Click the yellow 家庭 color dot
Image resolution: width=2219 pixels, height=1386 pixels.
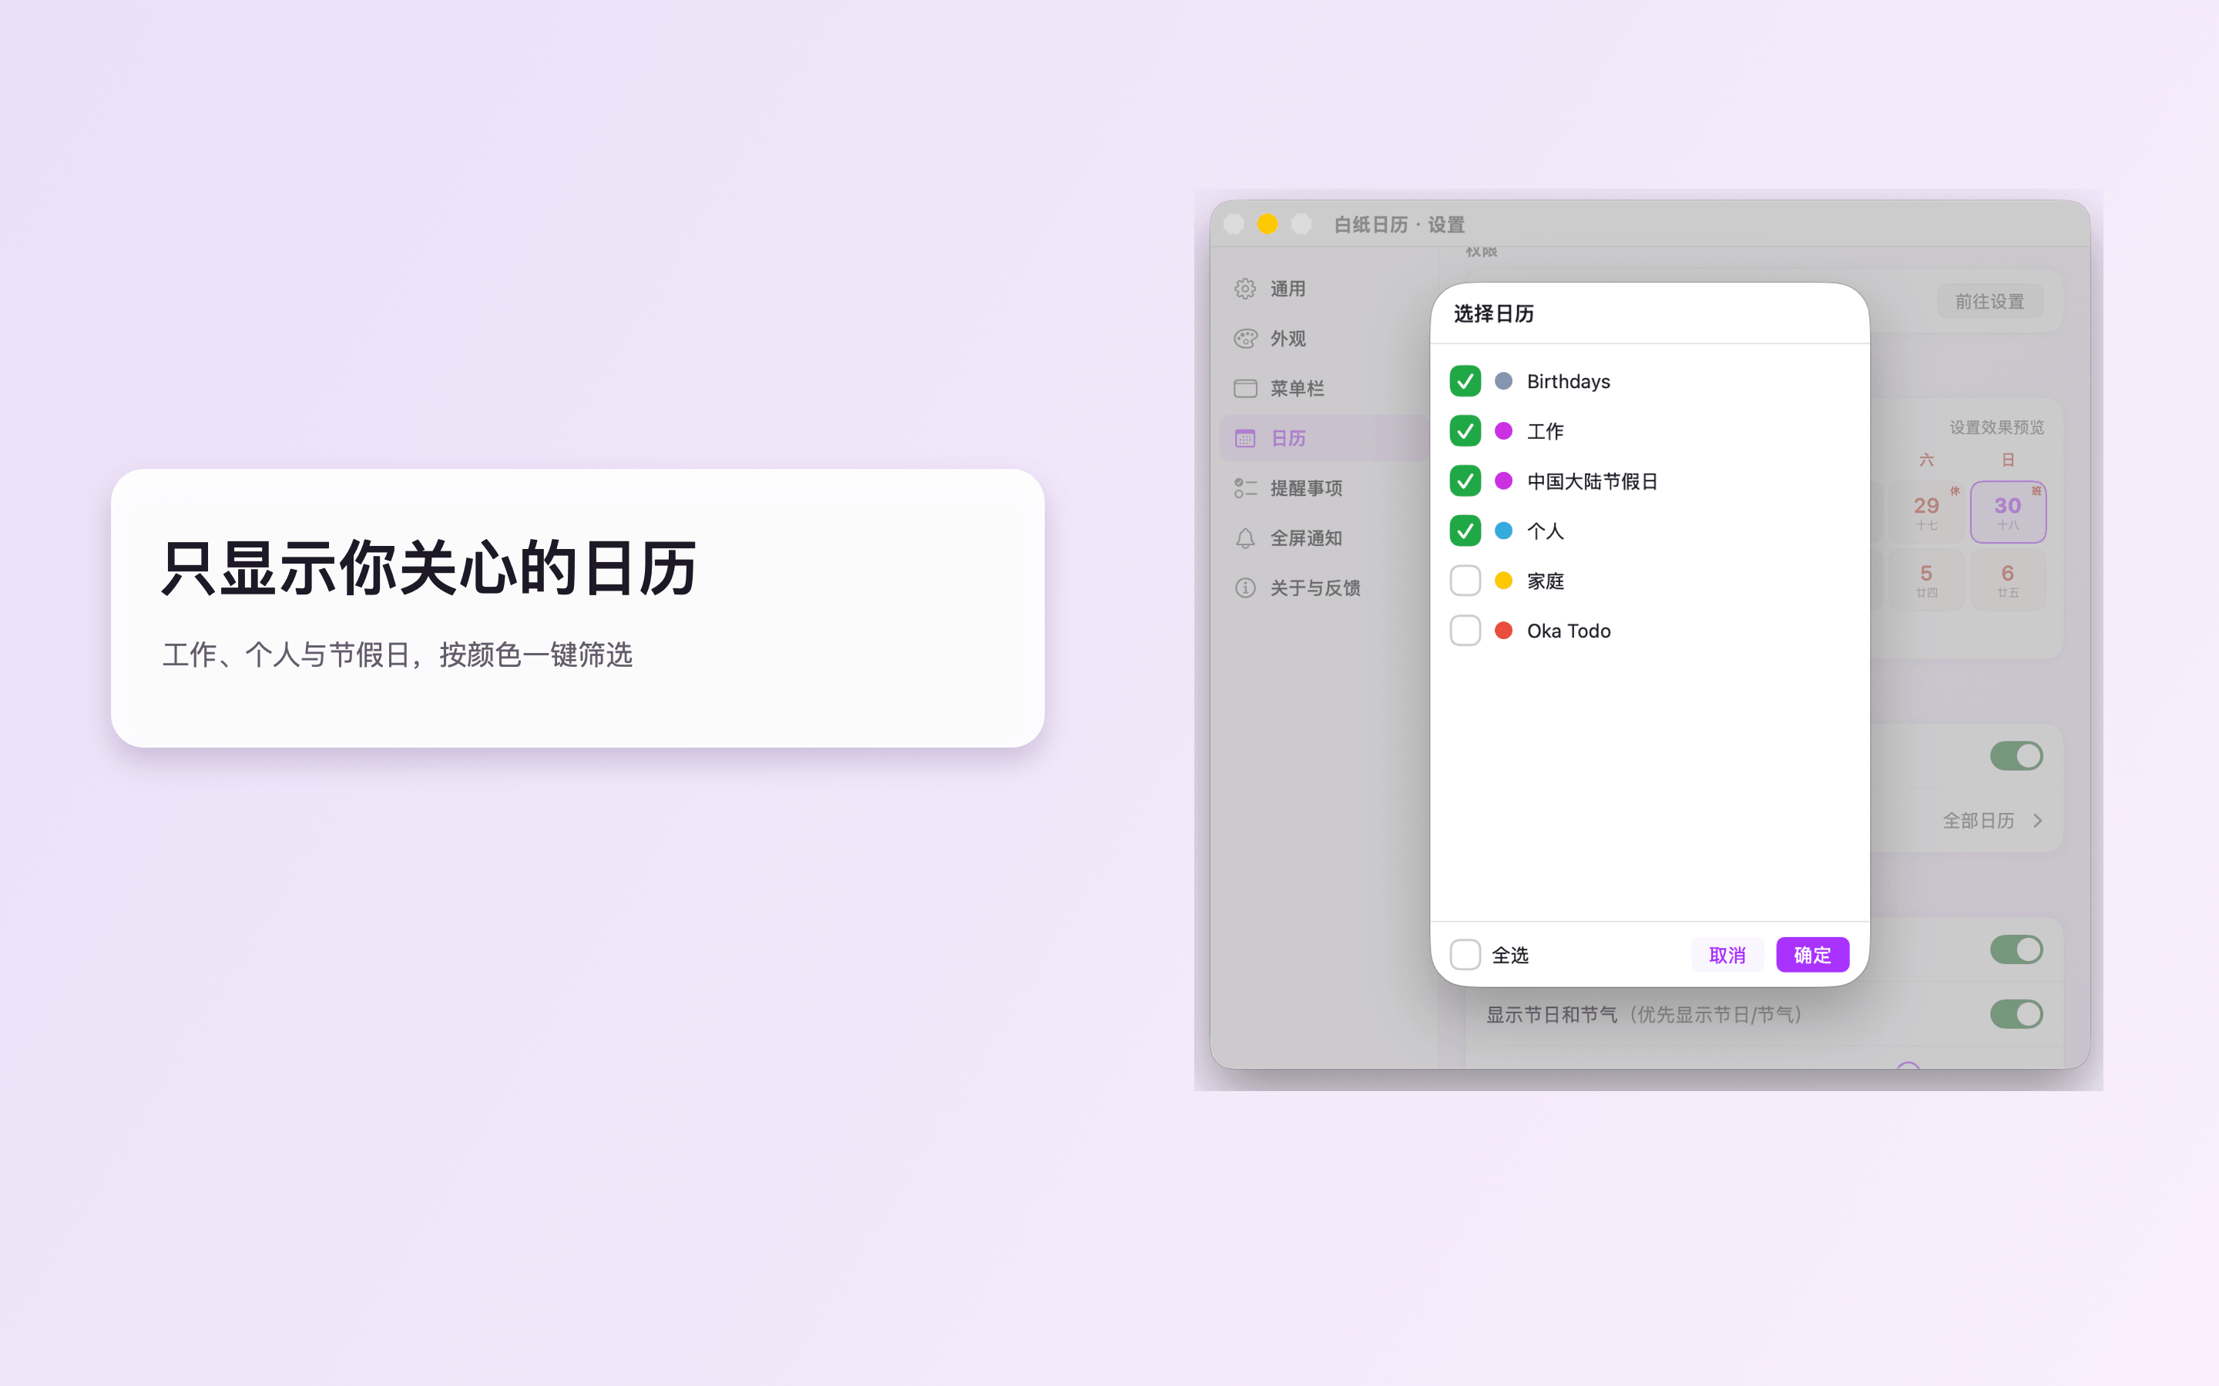(1504, 581)
